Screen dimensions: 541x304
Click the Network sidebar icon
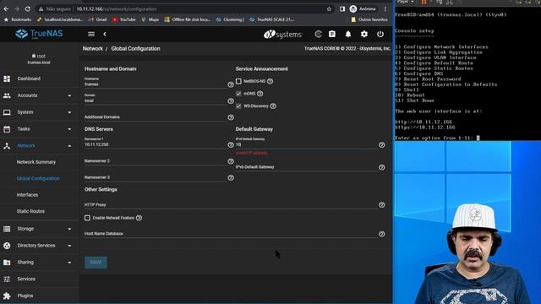7,146
